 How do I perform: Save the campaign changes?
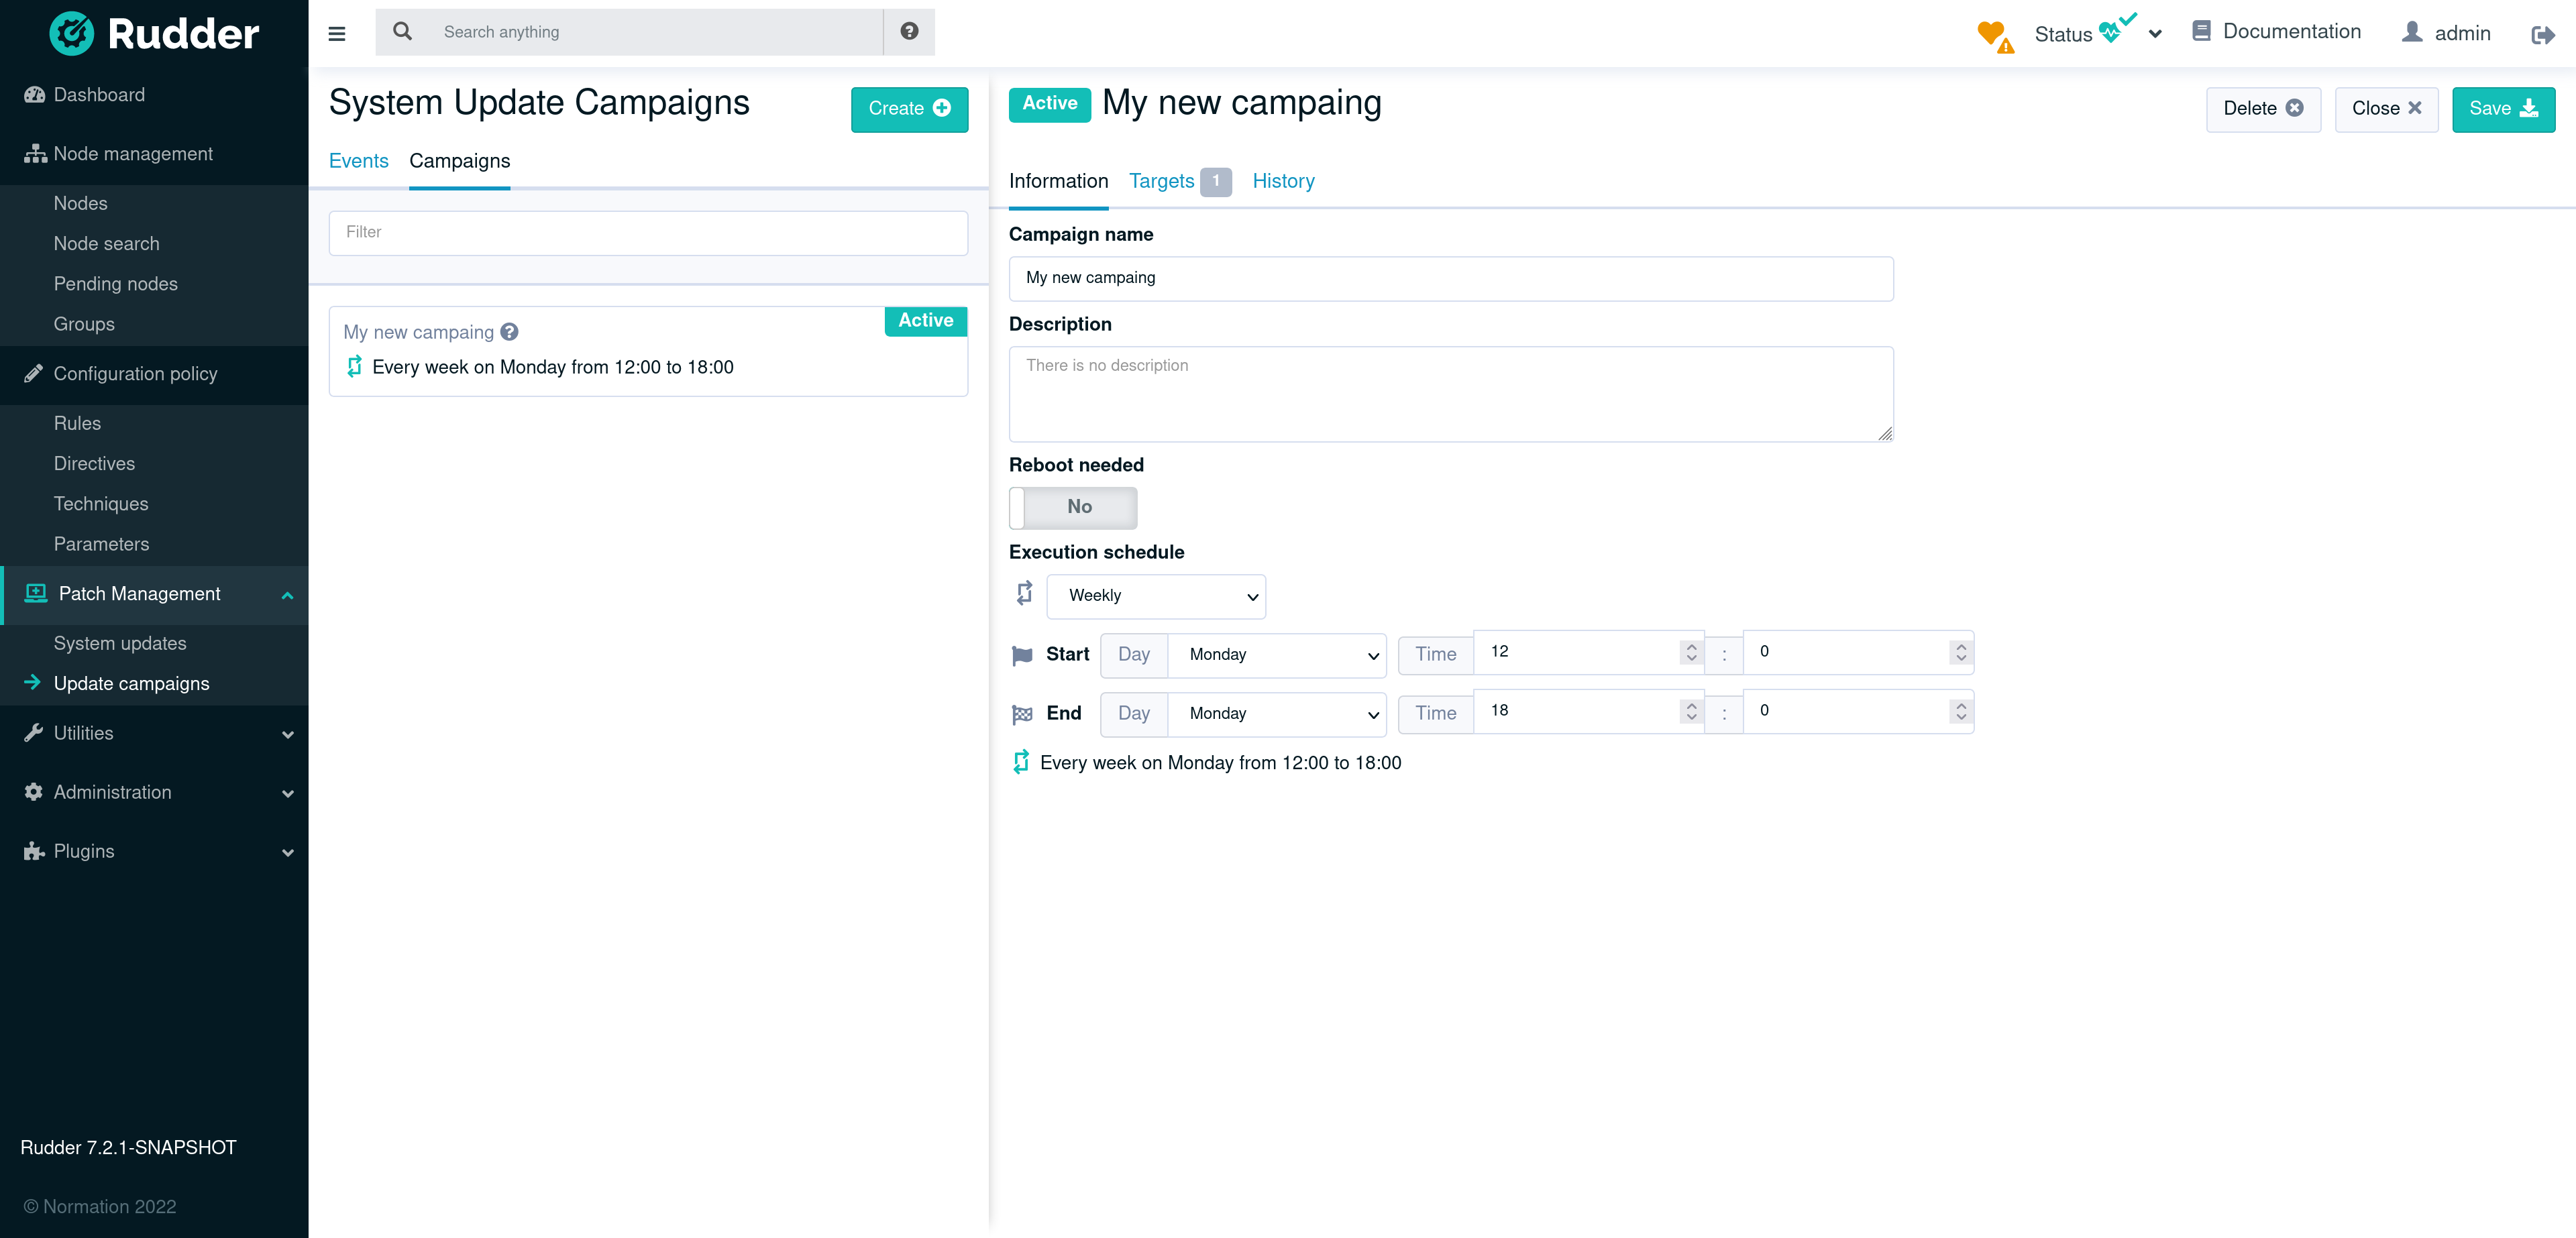pyautogui.click(x=2504, y=109)
